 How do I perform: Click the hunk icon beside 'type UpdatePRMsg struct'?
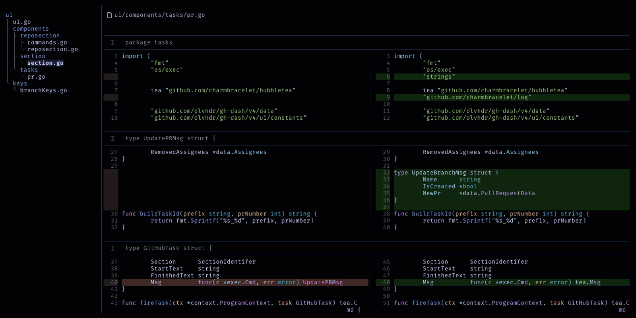[x=112, y=138]
